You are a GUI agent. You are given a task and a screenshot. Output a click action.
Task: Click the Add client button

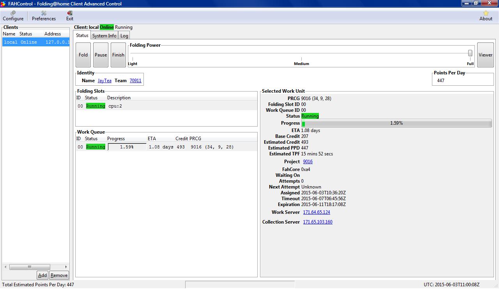[42, 275]
